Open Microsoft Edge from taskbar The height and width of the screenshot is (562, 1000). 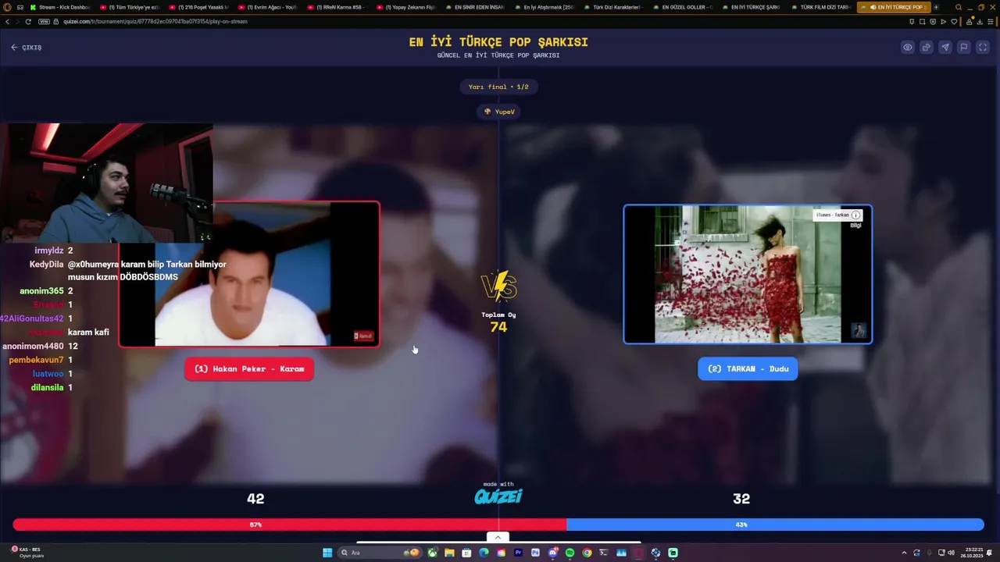pos(484,553)
